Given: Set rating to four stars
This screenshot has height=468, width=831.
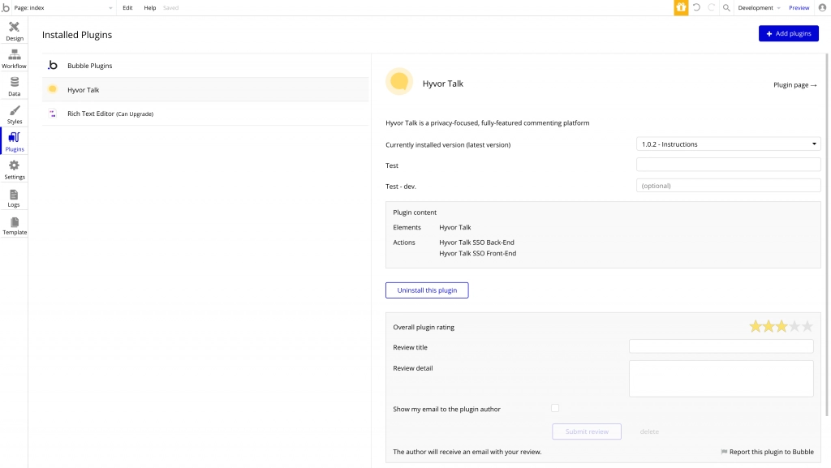Looking at the screenshot, I should pos(794,326).
